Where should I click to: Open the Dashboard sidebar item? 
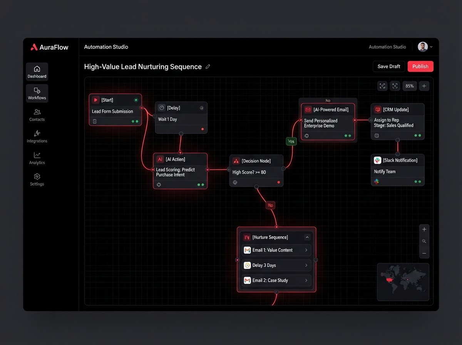coord(37,72)
